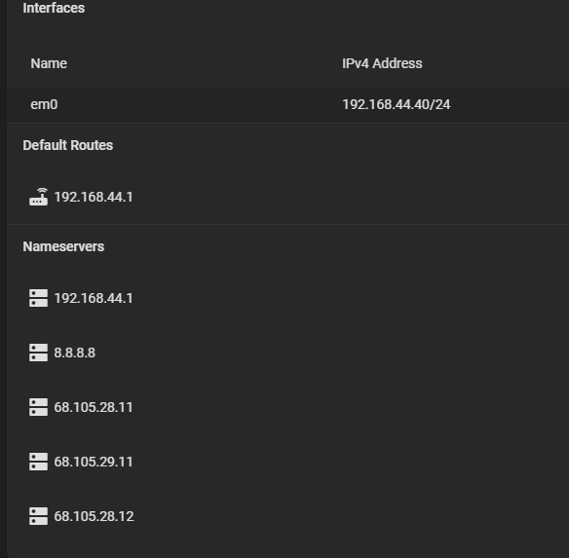
Task: Click the 8.8.8.8 nameserver entry
Action: [x=75, y=353]
